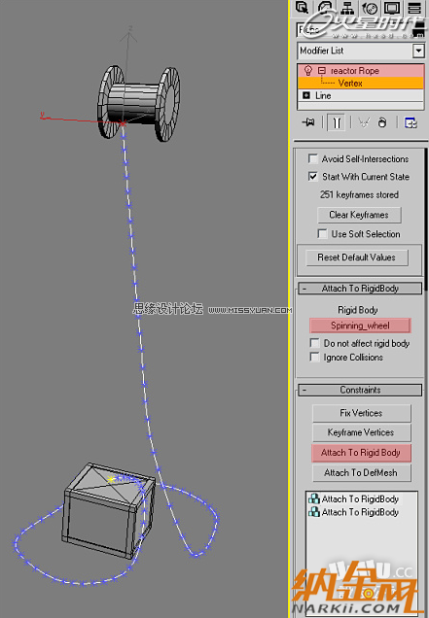429x618 pixels.
Task: Select the Line entry in modifier stack
Action: (360, 95)
